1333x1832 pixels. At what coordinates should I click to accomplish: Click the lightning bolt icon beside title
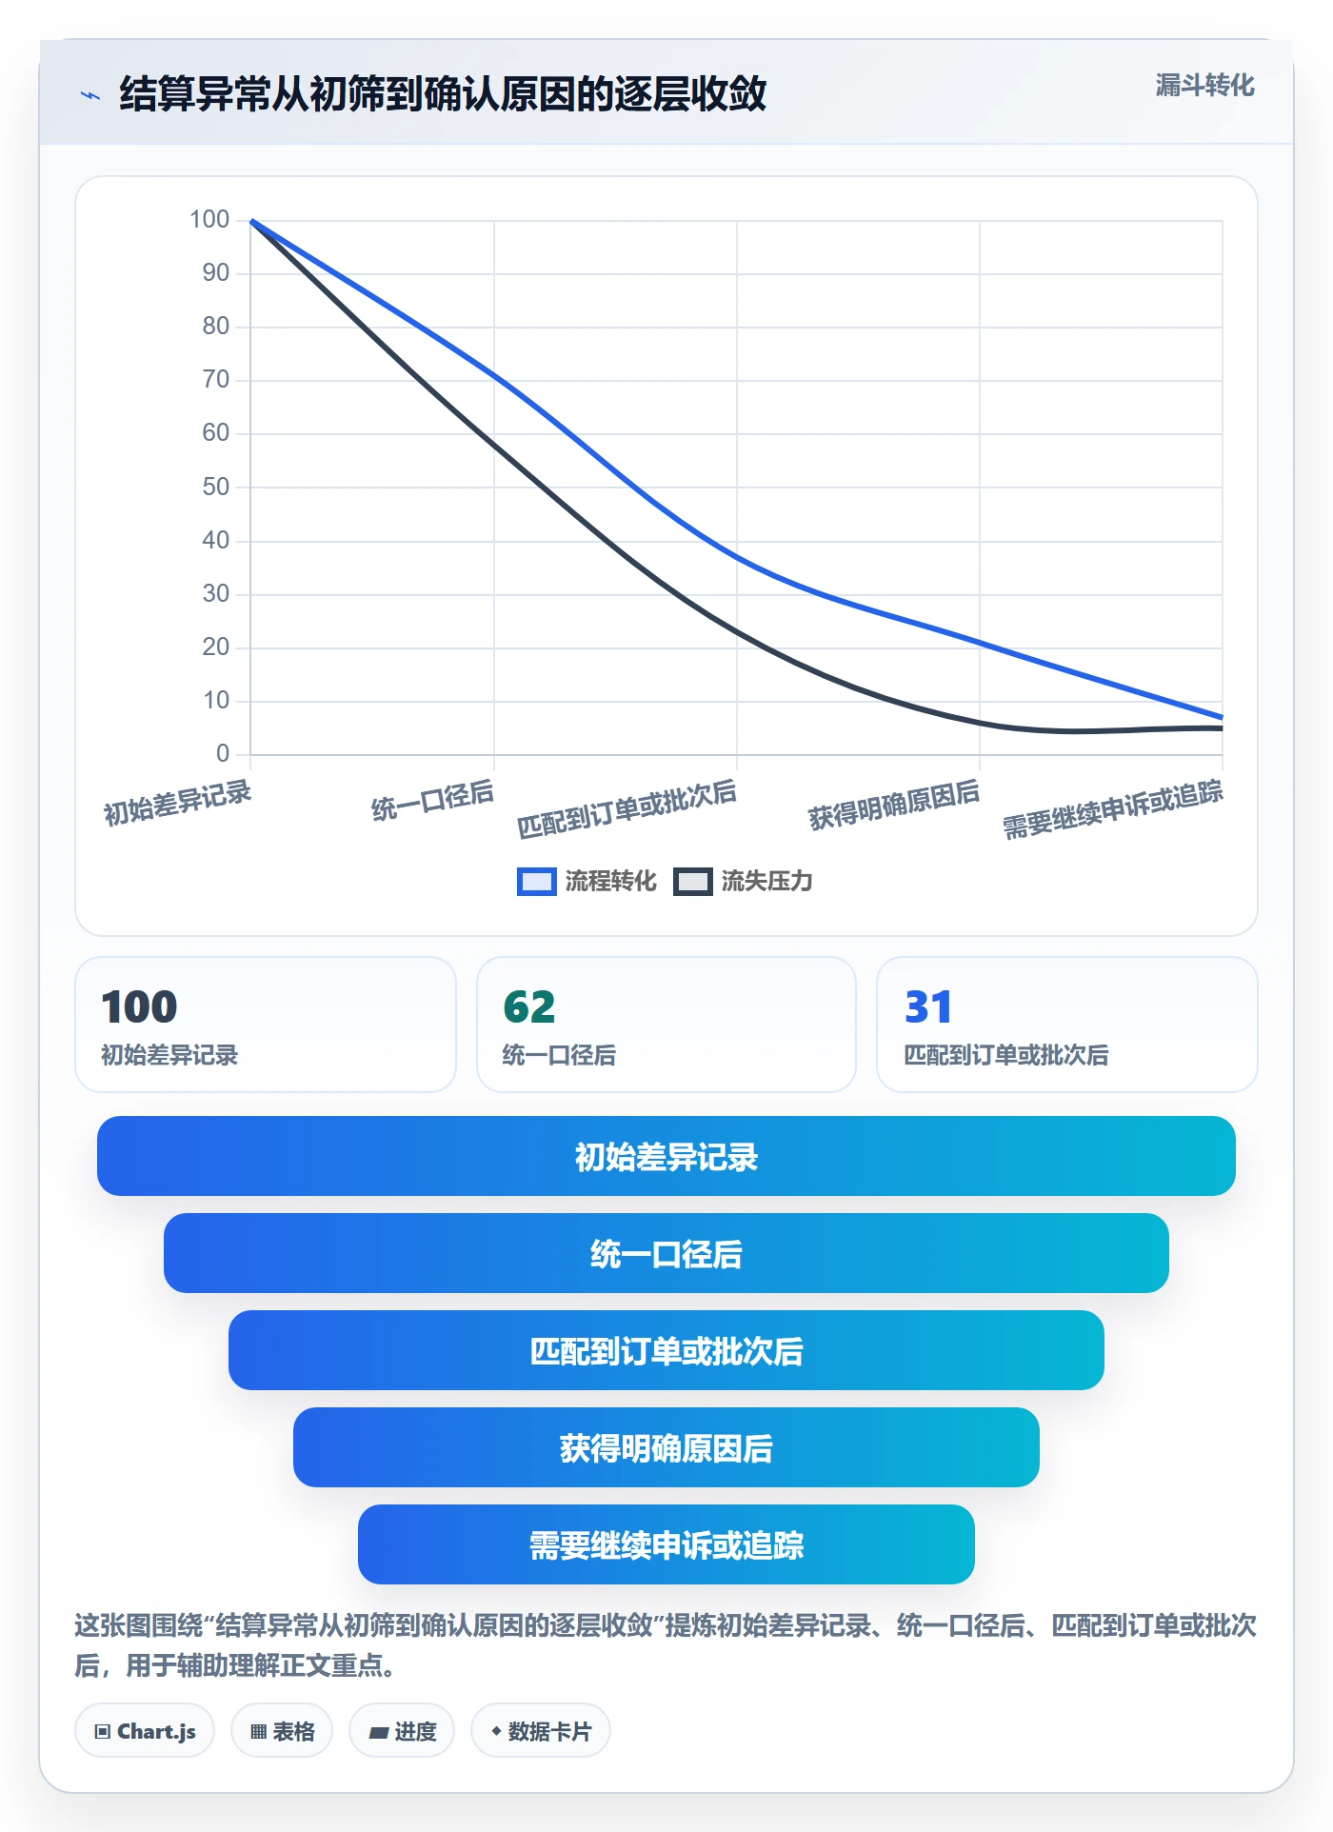pos(90,95)
